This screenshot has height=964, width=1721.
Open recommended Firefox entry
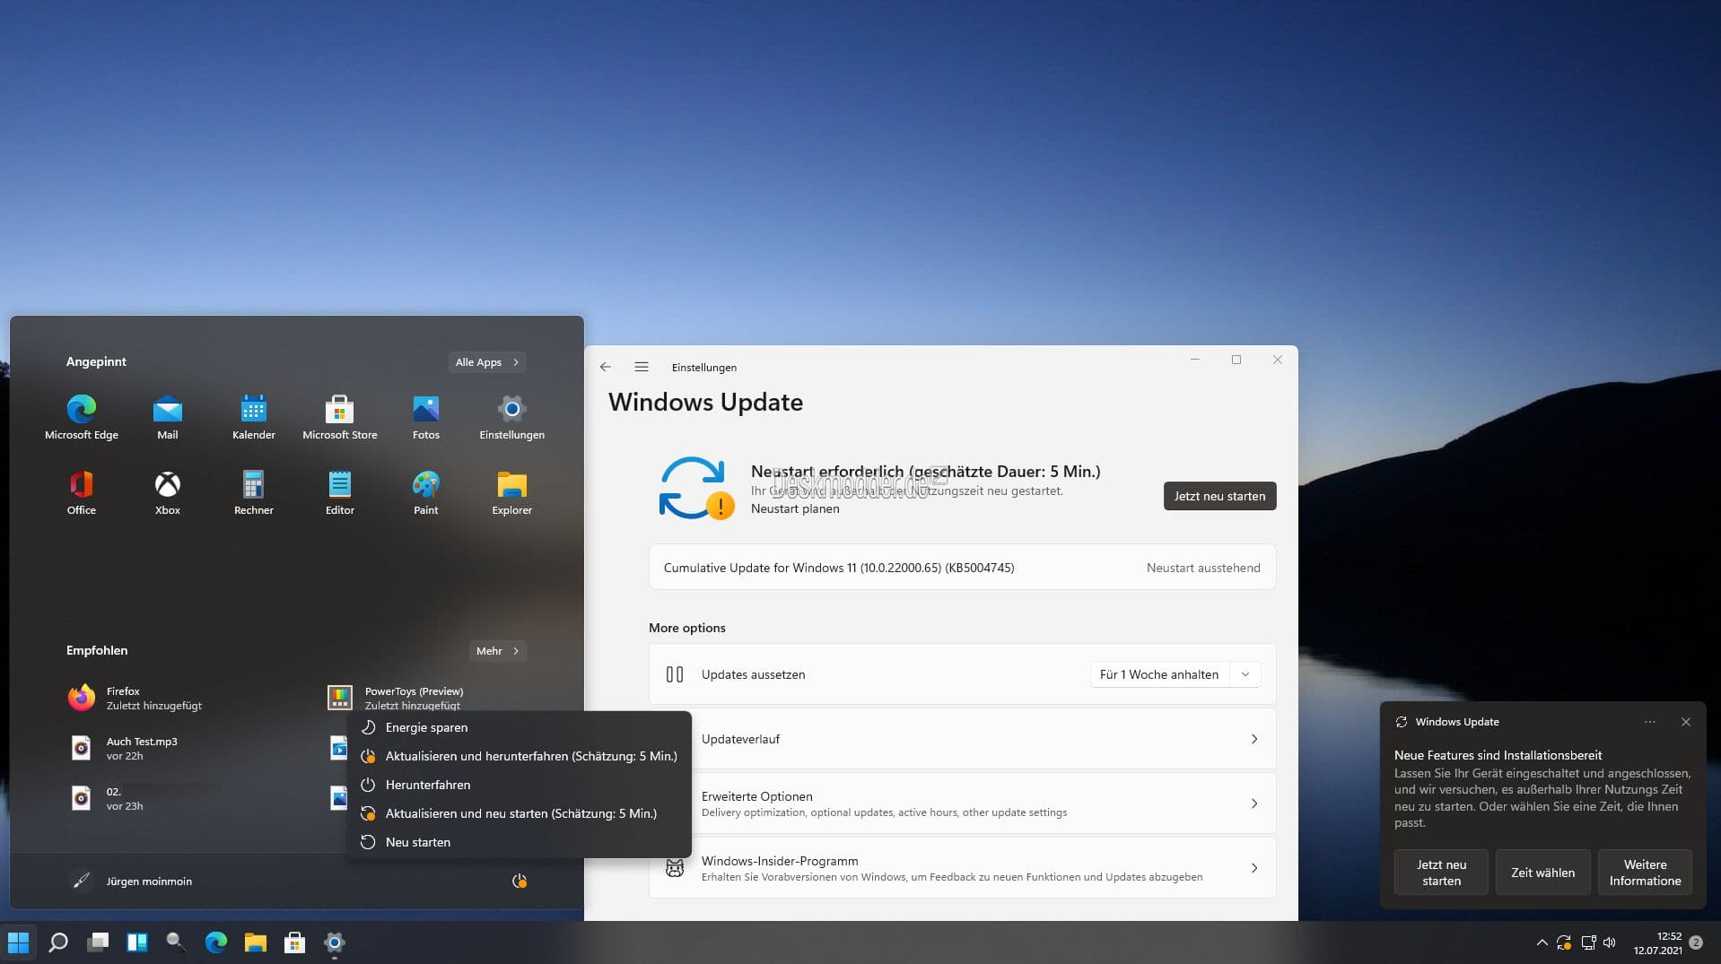point(135,698)
